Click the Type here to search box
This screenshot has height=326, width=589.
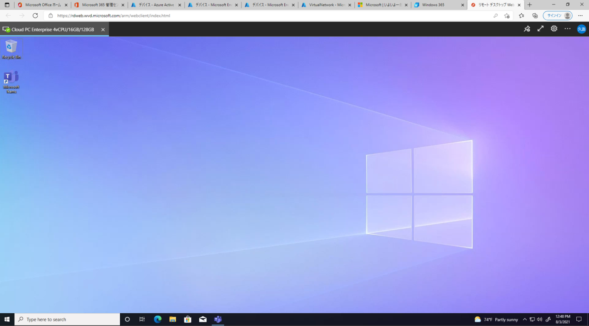tap(67, 319)
